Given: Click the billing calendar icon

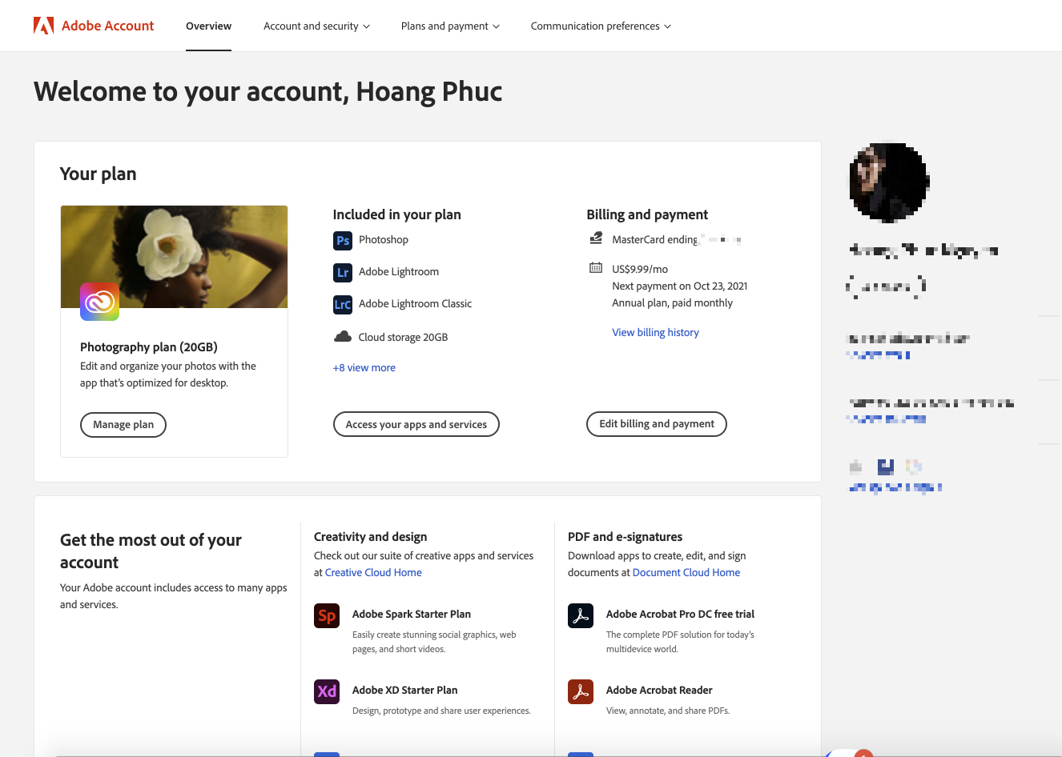Looking at the screenshot, I should pyautogui.click(x=596, y=267).
